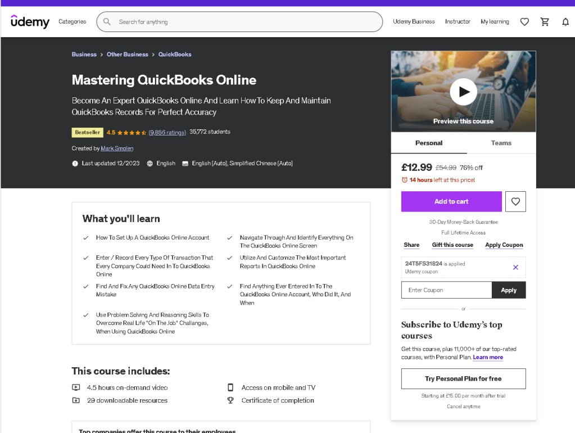The image size is (575, 433).
Task: Click the last updated info icon
Action: (x=75, y=163)
